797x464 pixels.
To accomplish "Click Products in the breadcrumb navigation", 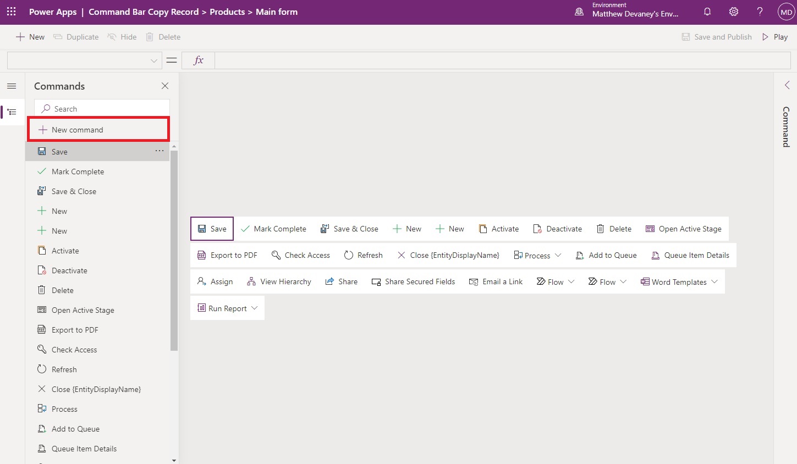I will (x=227, y=11).
